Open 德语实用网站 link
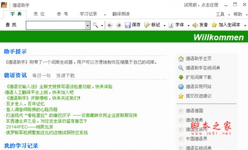This screenshot has width=248, height=150. click(198, 87)
